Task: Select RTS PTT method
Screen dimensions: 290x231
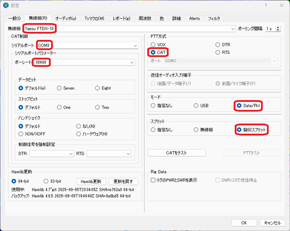Action: point(222,53)
